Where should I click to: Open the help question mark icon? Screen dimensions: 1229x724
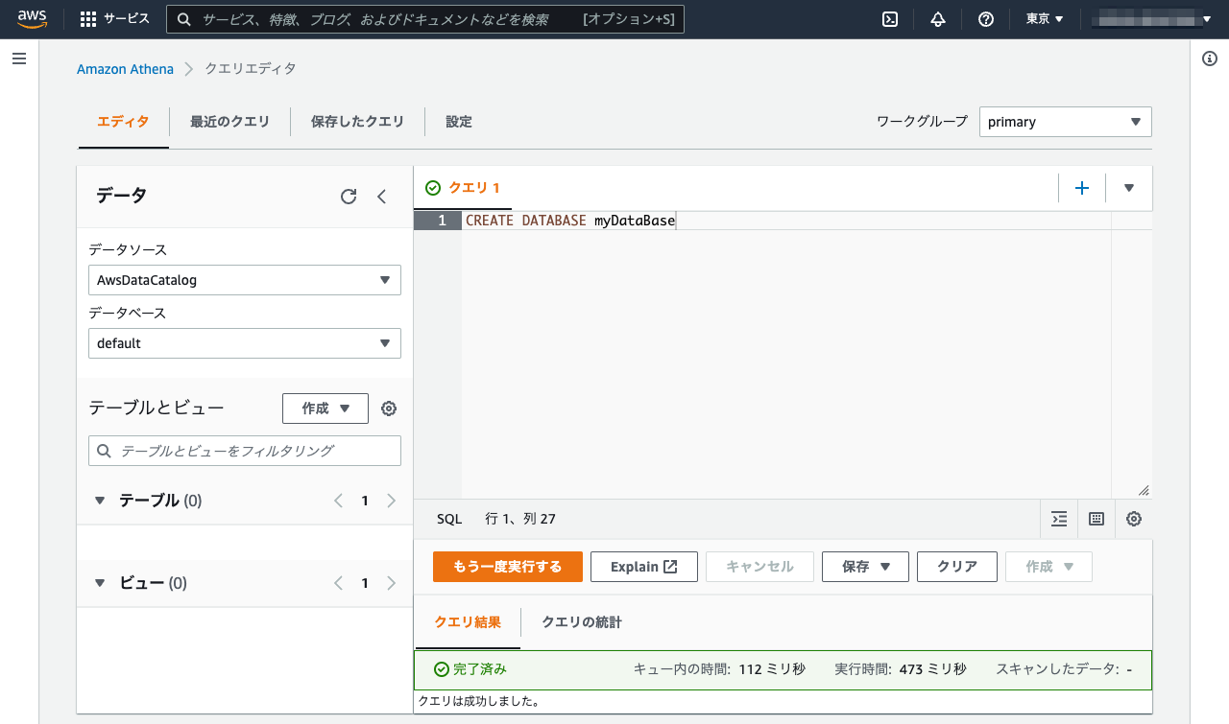click(986, 19)
